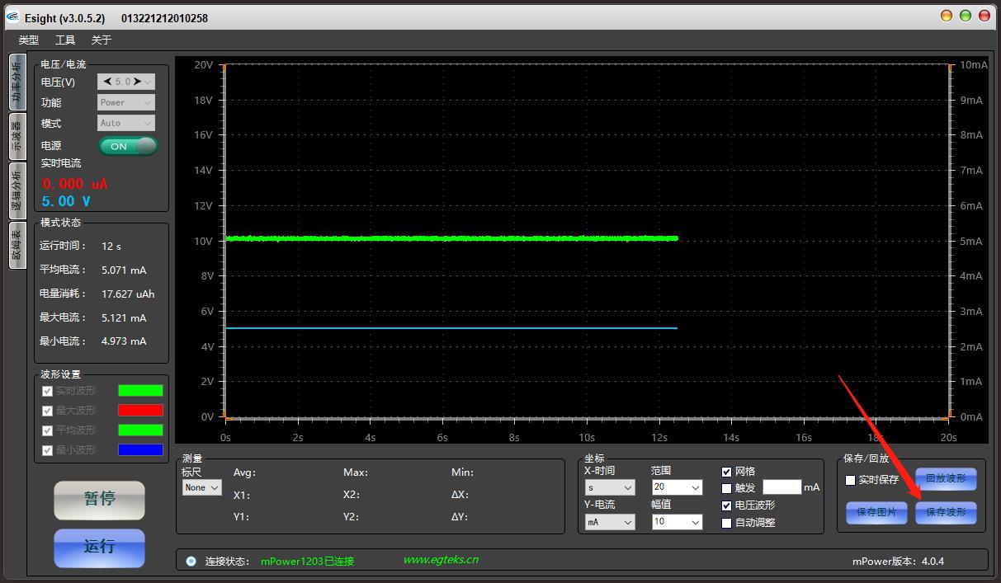Click the Esight app logo icon

12,17
